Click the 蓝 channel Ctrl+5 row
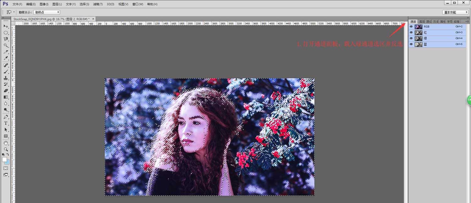The image size is (471, 203). click(437, 44)
